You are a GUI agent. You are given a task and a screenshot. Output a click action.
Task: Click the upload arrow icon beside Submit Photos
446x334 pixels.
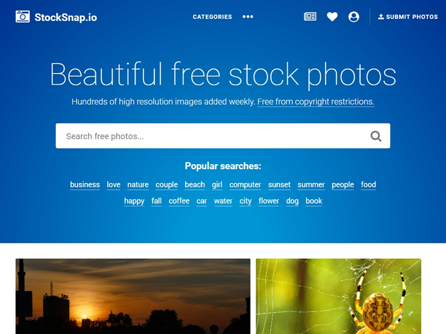pyautogui.click(x=381, y=17)
